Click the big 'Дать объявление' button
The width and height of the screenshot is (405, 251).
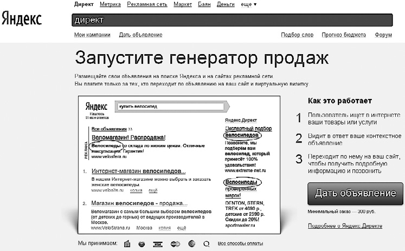[x=355, y=193]
